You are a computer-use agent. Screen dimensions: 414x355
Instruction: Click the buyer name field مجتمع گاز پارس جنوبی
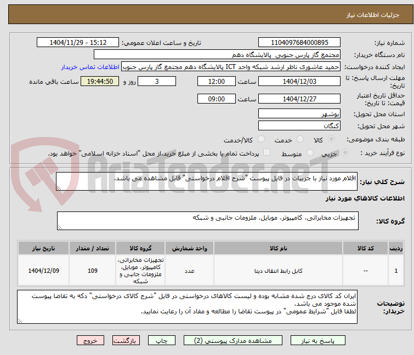click(x=217, y=55)
